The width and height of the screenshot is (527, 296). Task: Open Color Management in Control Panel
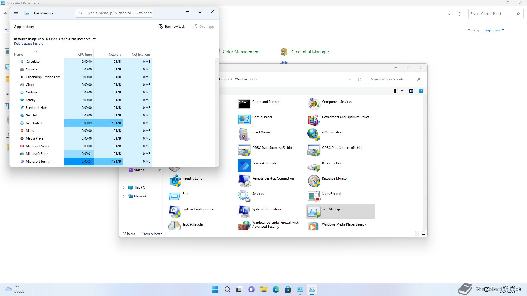[x=241, y=52]
